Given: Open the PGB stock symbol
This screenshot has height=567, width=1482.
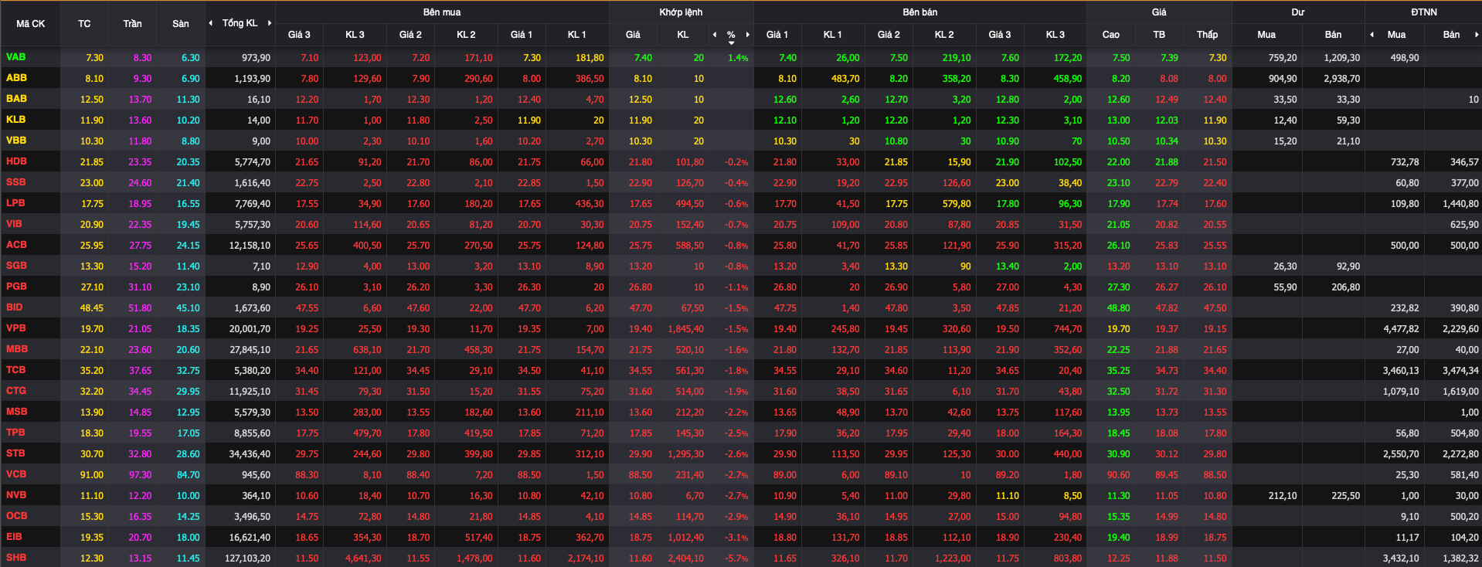Looking at the screenshot, I should tap(16, 287).
